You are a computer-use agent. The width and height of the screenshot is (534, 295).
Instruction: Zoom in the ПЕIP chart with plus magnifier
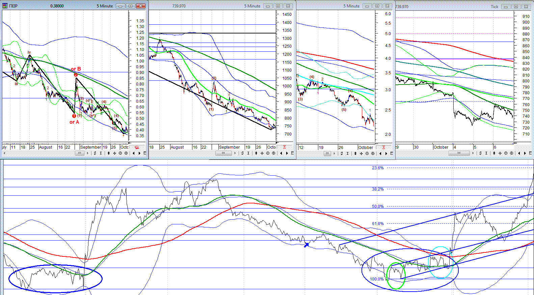pyautogui.click(x=126, y=153)
